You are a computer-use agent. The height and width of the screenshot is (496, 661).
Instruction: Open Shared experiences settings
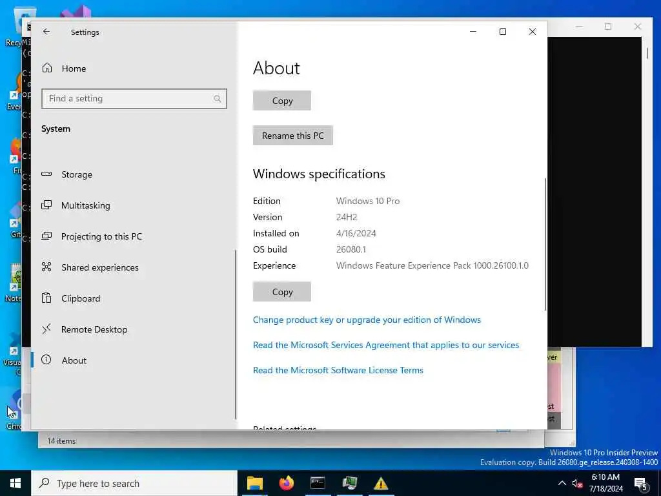tap(90, 267)
